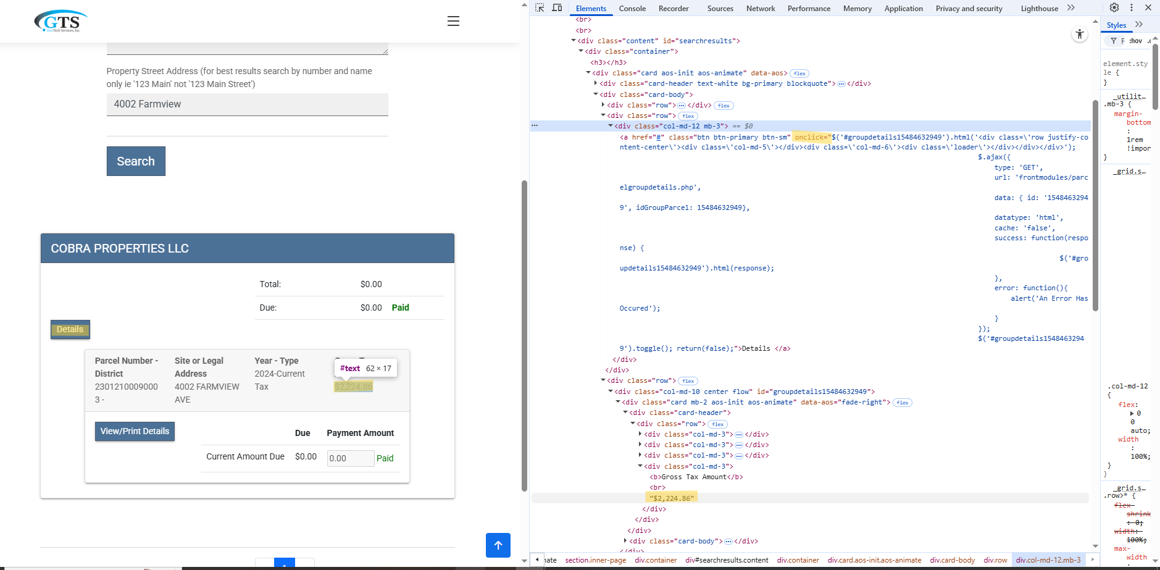1160x570 pixels.
Task: Toggle device toolbar icon in DevTools
Action: (x=557, y=8)
